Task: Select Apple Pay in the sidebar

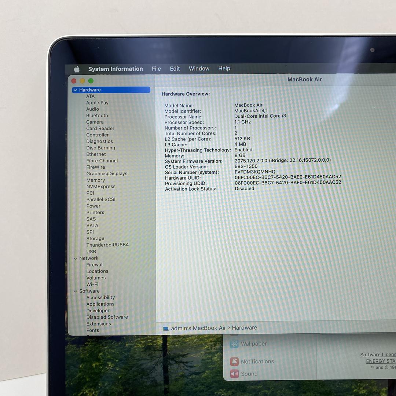Action: [97, 103]
